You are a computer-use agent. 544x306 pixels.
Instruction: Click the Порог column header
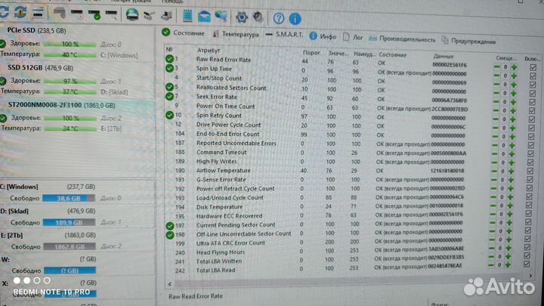[x=311, y=53]
